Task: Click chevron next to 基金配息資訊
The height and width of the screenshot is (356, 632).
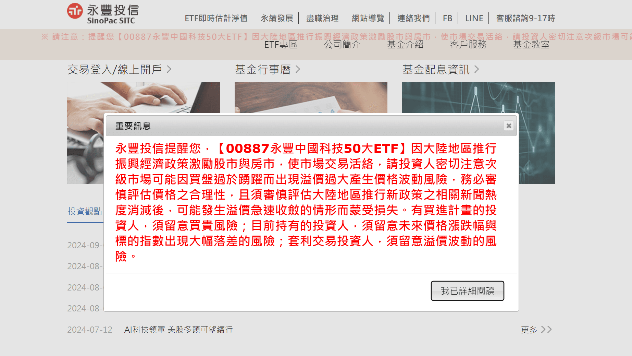Action: (476, 69)
